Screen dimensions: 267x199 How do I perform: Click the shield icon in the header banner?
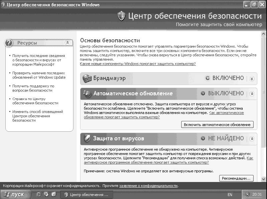click(121, 16)
